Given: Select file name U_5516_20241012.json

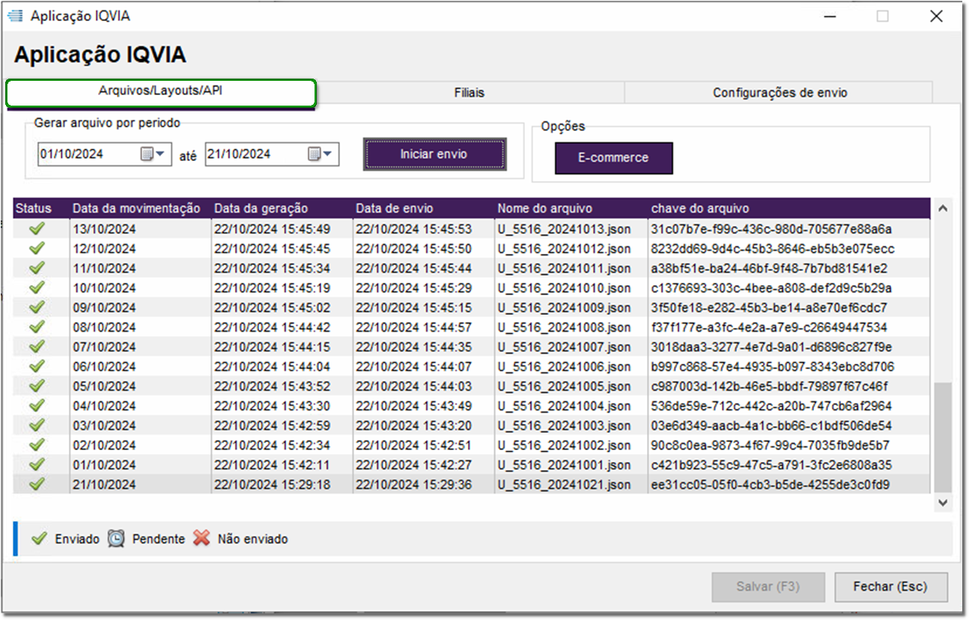Looking at the screenshot, I should click(x=564, y=248).
